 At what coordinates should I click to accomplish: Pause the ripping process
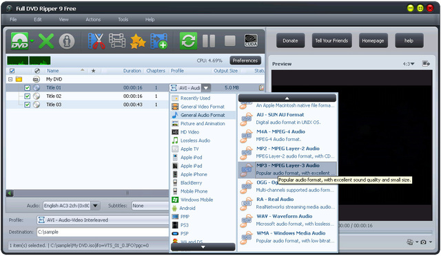(x=209, y=41)
